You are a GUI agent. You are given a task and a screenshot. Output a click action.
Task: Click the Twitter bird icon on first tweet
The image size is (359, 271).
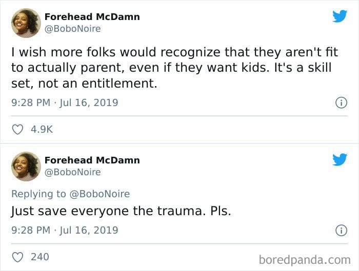coord(340,16)
